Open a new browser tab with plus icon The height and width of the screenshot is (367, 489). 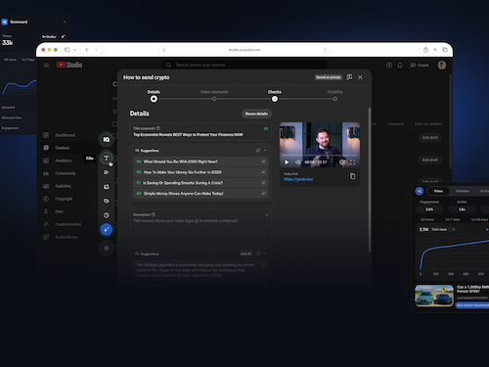[x=435, y=50]
